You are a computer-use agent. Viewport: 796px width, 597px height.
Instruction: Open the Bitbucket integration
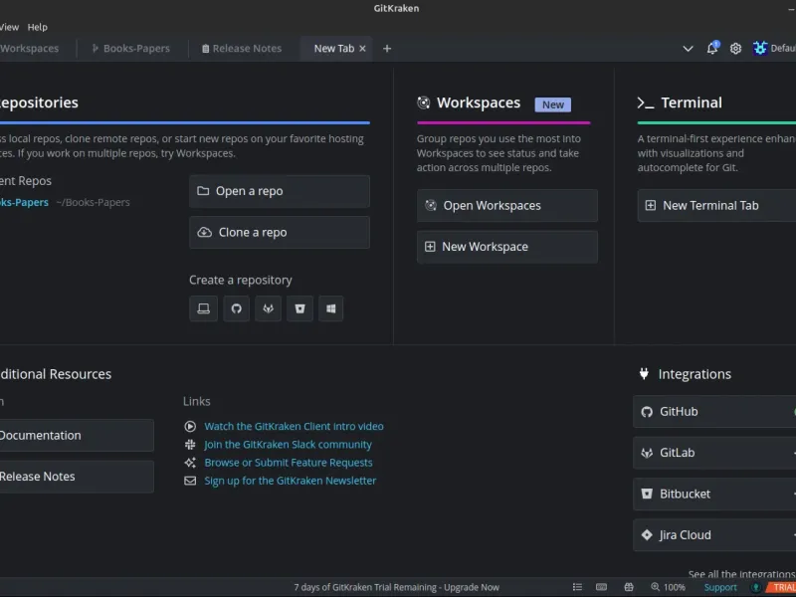point(714,494)
